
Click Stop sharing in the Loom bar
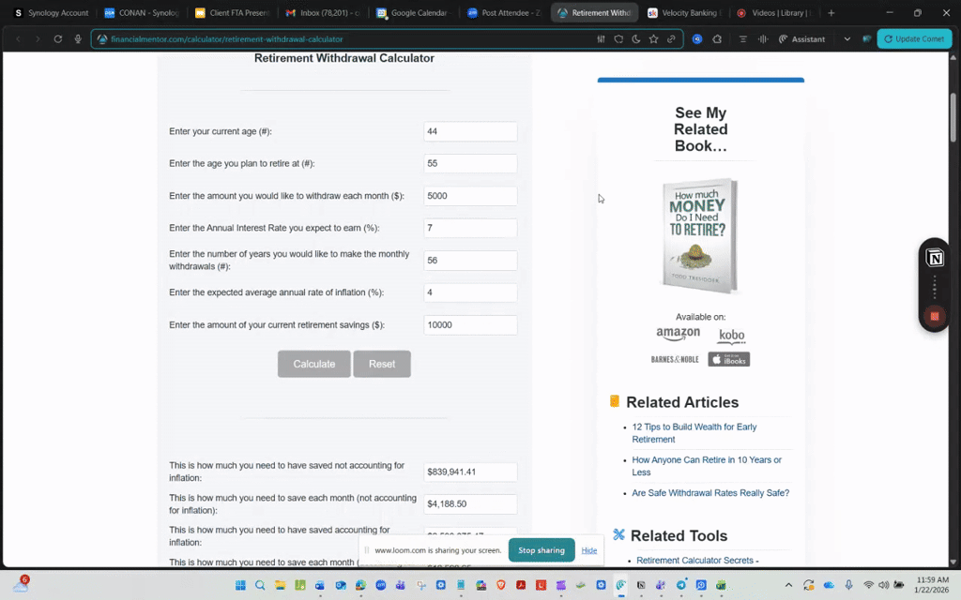click(542, 550)
